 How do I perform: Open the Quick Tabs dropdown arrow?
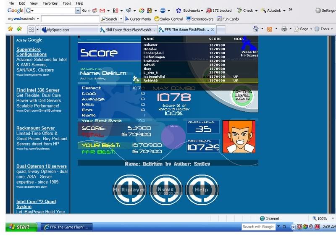pyautogui.click(x=37, y=30)
